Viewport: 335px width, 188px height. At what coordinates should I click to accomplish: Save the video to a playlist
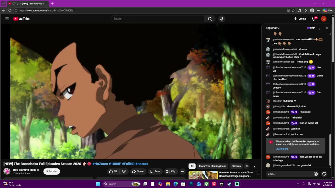(x=155, y=171)
